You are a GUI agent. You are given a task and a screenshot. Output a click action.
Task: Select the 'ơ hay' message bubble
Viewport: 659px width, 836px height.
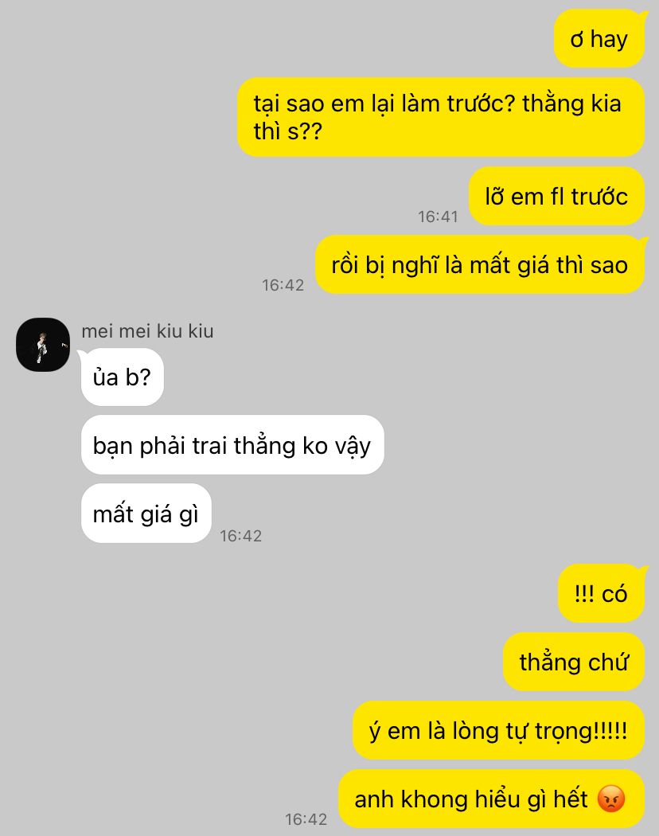click(599, 39)
